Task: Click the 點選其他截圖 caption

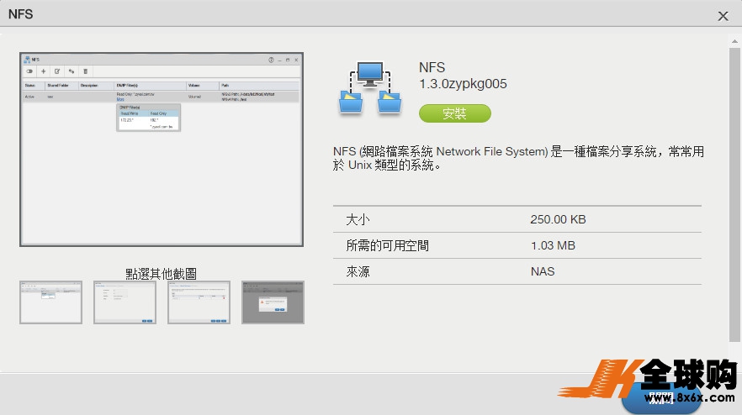Action: (x=162, y=274)
